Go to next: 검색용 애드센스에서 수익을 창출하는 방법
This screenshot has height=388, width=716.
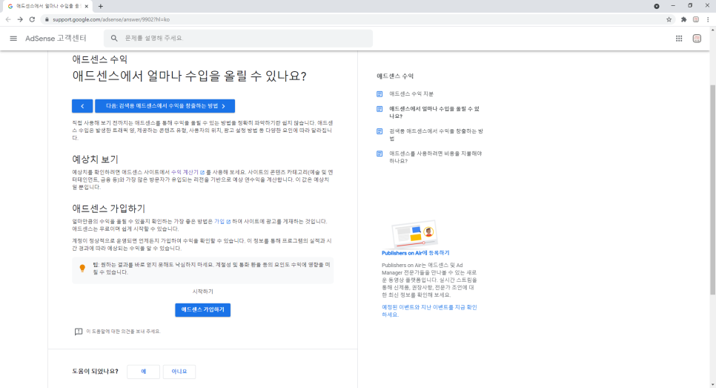165,106
